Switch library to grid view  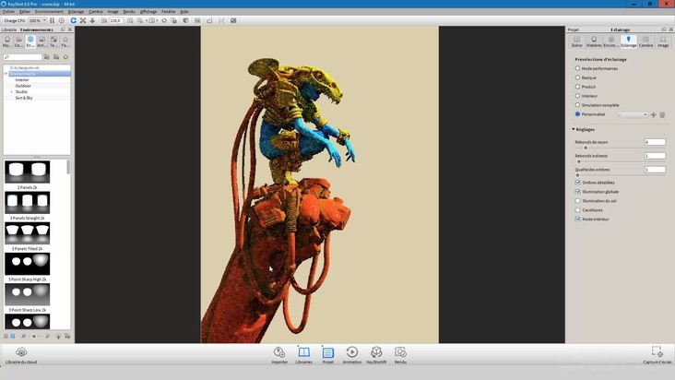point(13,336)
